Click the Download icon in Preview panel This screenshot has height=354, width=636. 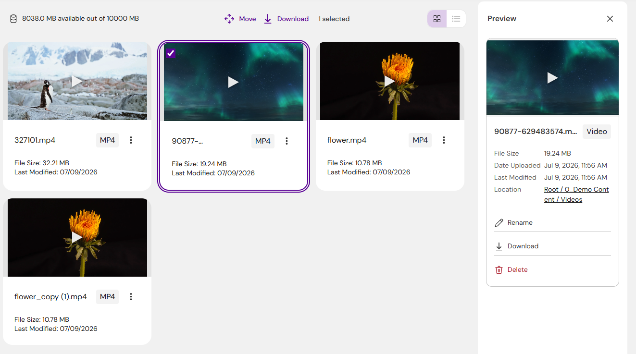(x=499, y=246)
